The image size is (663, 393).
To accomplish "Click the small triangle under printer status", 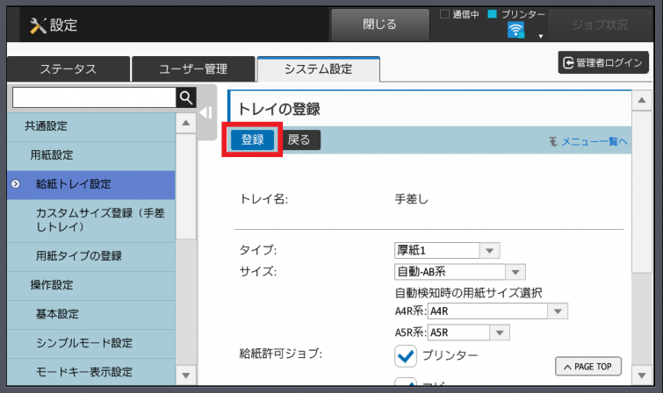I will pyautogui.click(x=540, y=36).
